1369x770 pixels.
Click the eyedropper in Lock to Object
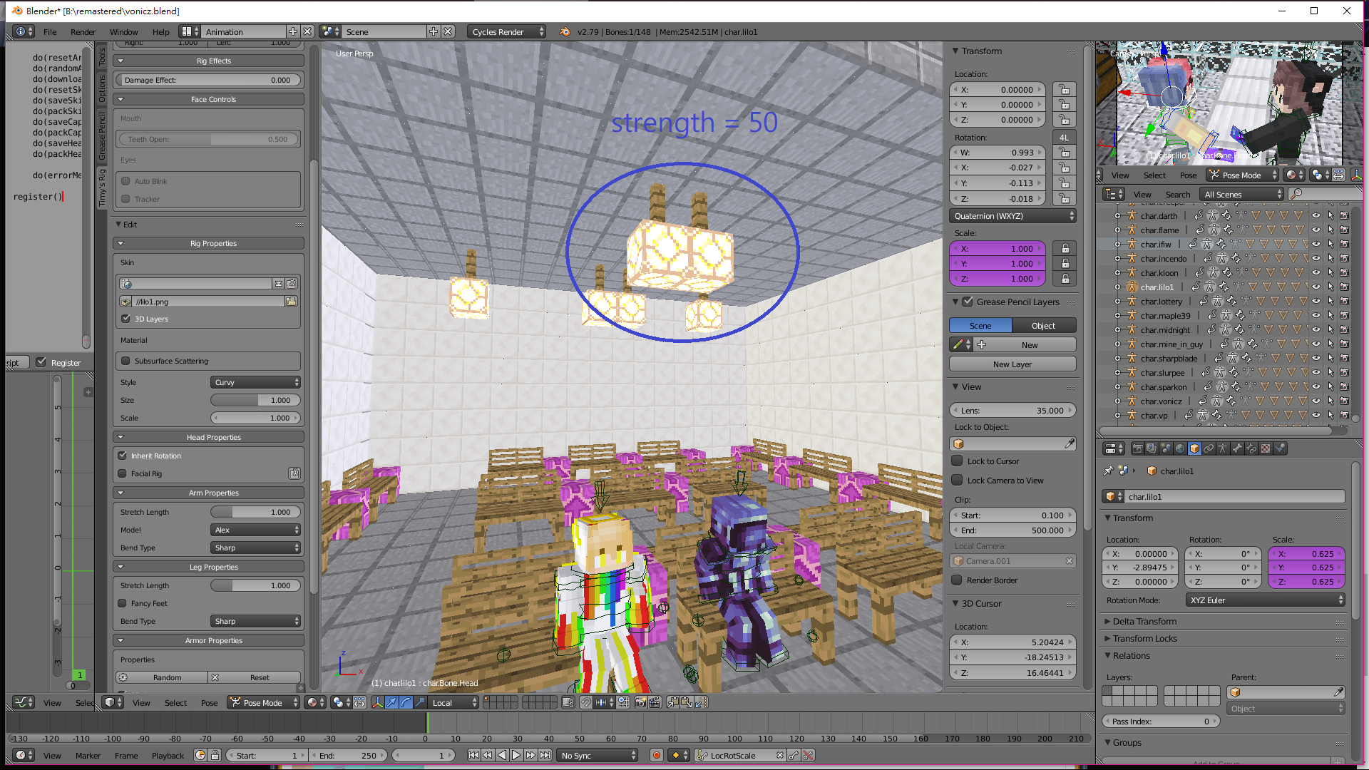1070,443
